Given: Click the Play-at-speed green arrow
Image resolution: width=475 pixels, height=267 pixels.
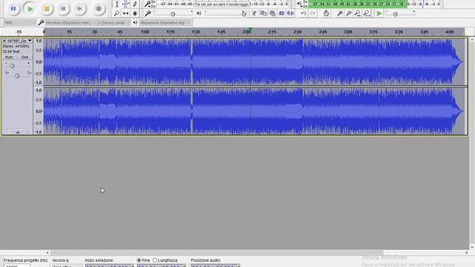Looking at the screenshot, I should pyautogui.click(x=379, y=13).
